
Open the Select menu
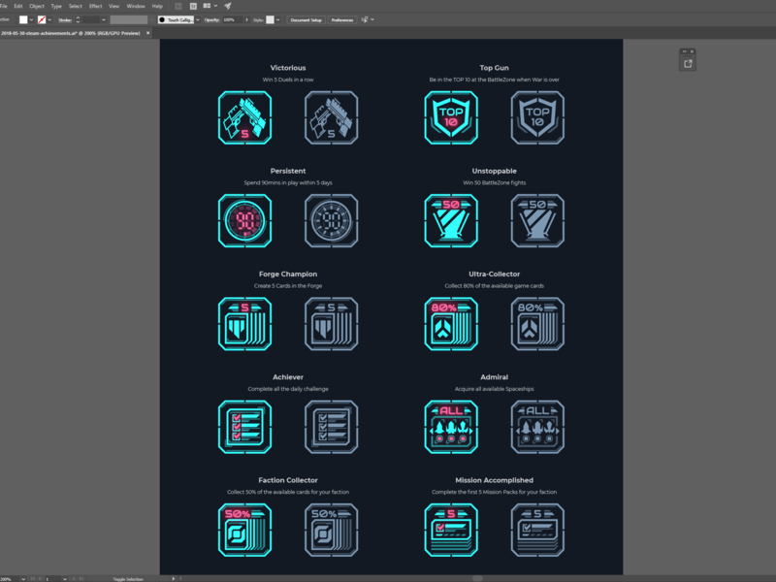pos(76,6)
